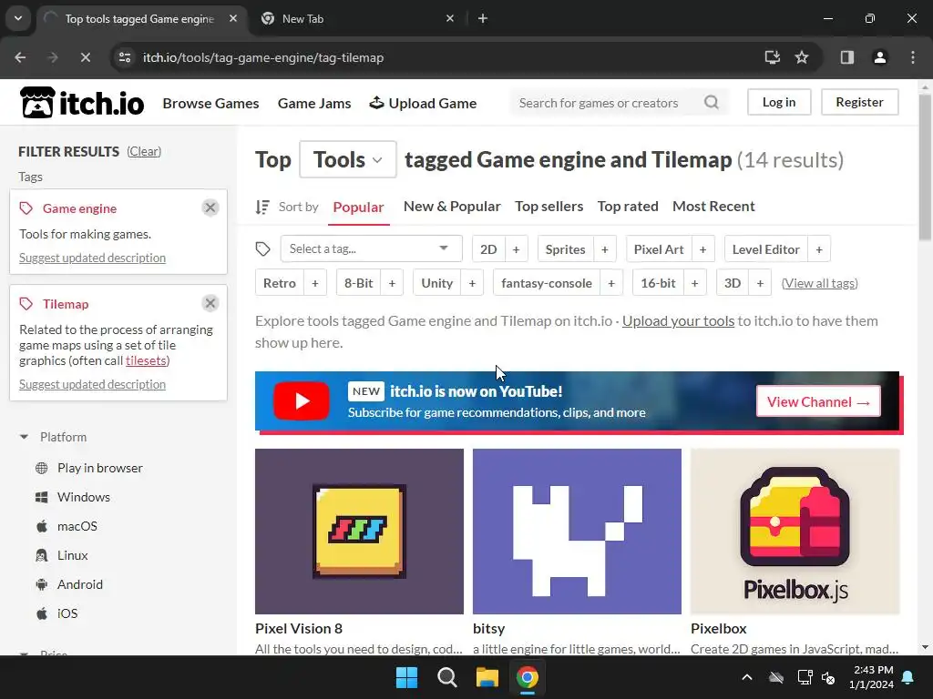This screenshot has height=699, width=933.
Task: Click the Tilemap tag icon
Action: coord(26,304)
